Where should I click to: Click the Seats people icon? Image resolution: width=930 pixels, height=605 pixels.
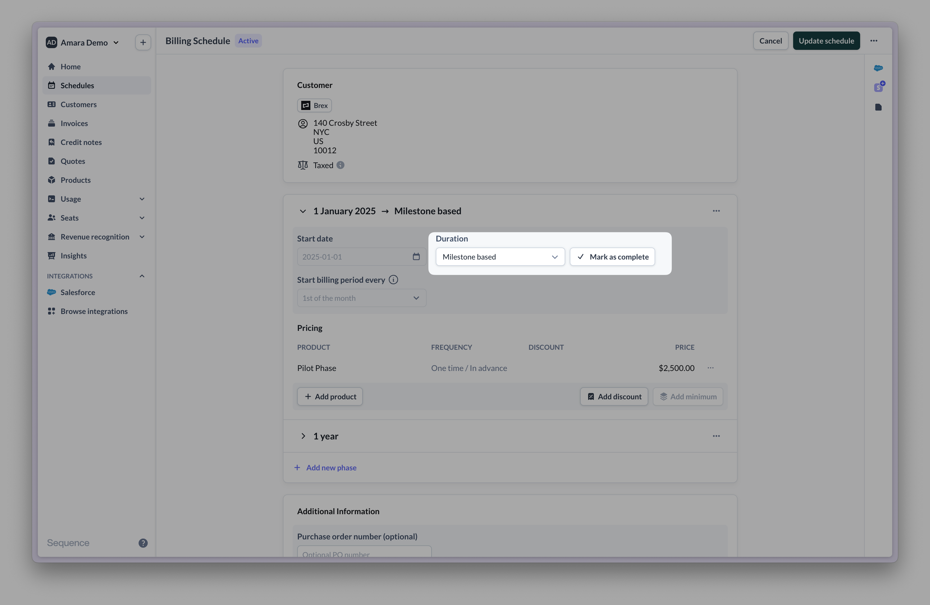pyautogui.click(x=51, y=218)
